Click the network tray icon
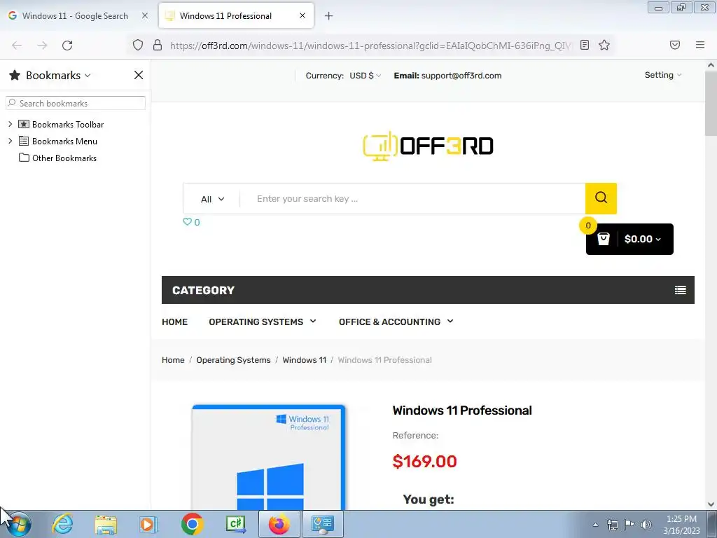Viewport: 717px width, 538px height. [612, 524]
